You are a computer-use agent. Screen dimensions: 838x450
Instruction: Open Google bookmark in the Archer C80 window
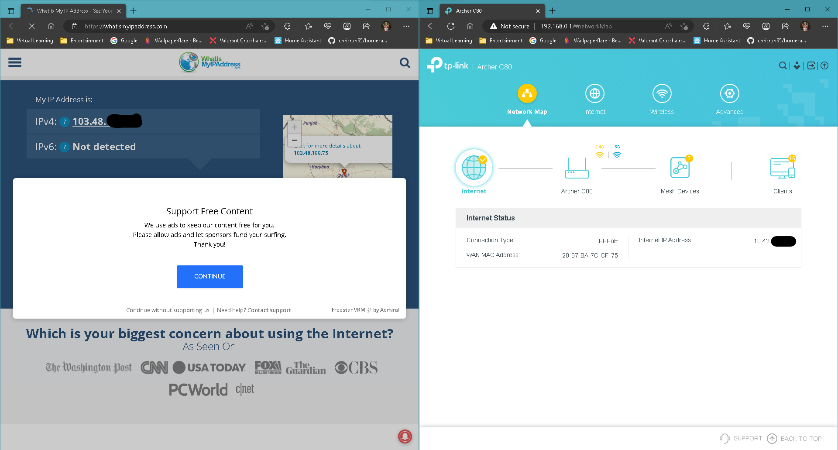pyautogui.click(x=543, y=41)
